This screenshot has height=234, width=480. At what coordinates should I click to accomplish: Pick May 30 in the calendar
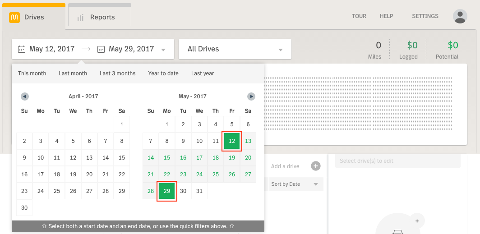coord(183,191)
